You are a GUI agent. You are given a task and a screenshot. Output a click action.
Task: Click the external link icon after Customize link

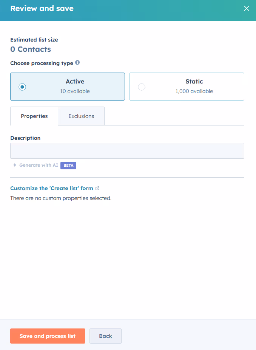coord(97,188)
